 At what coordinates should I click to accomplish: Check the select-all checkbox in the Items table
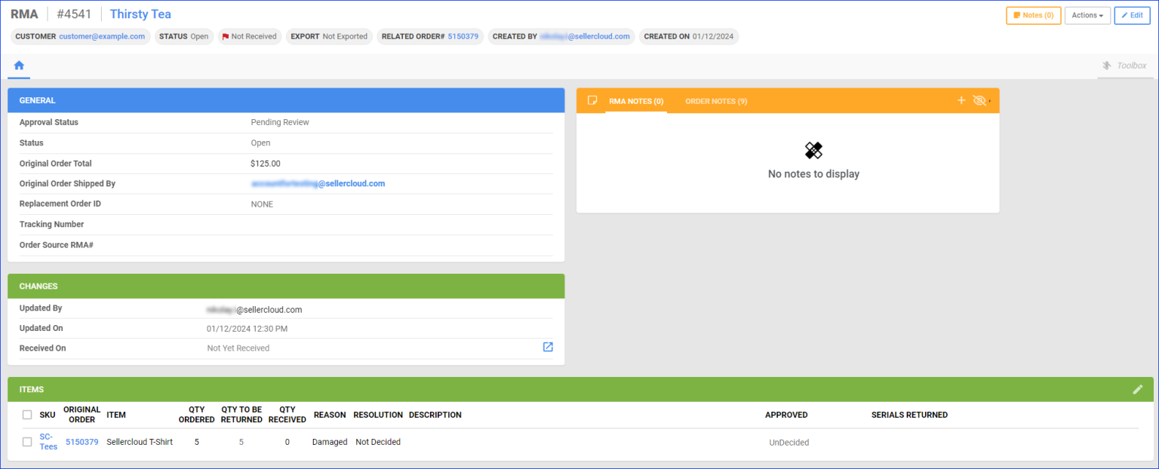(27, 415)
